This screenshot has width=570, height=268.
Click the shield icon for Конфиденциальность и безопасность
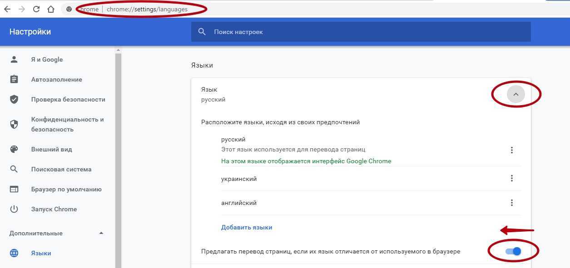[x=14, y=124]
